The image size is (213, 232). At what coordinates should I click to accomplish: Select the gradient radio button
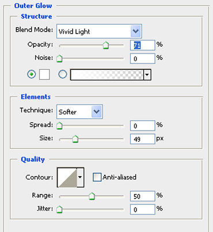pos(63,74)
